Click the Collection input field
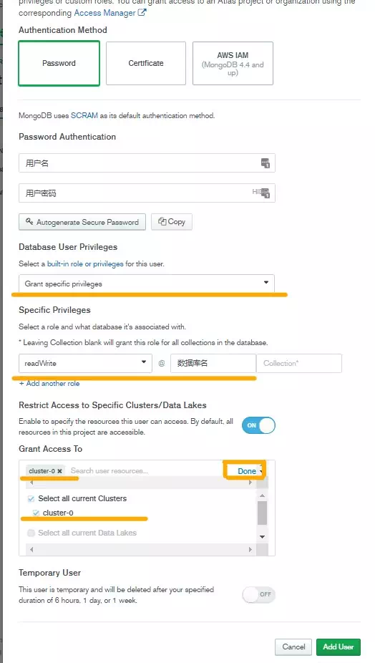This screenshot has width=375, height=663. click(299, 363)
